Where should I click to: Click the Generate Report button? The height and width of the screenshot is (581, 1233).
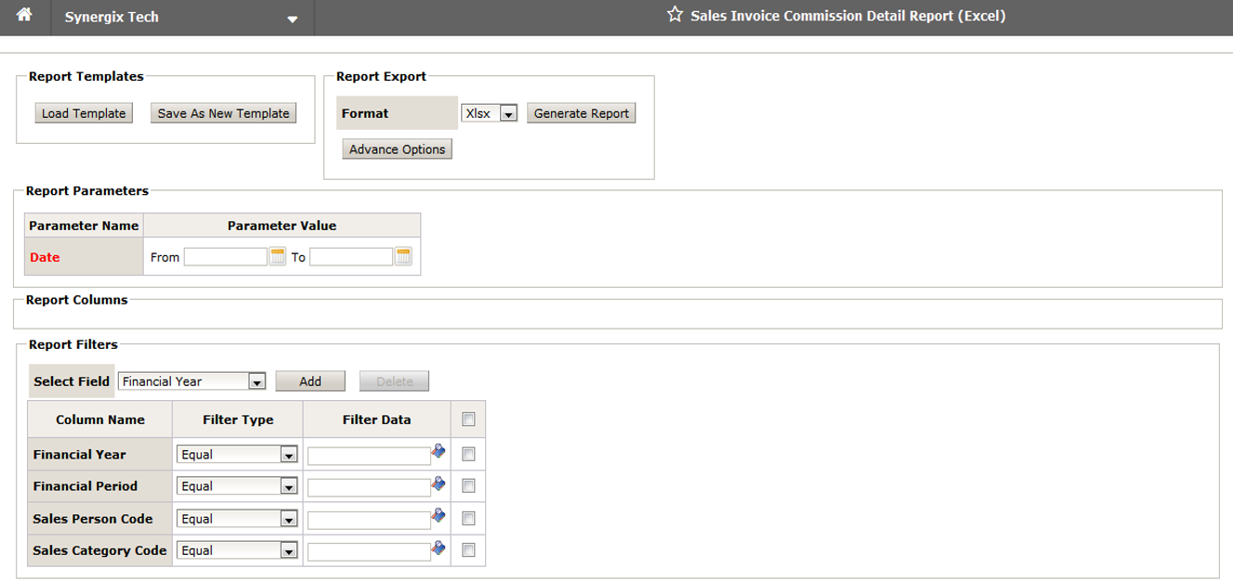pyautogui.click(x=581, y=113)
